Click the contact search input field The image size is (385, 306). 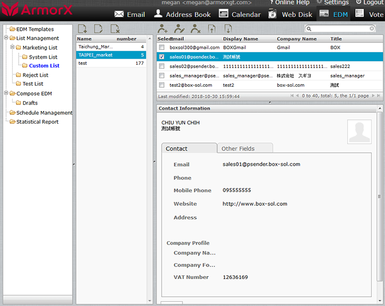(341, 29)
